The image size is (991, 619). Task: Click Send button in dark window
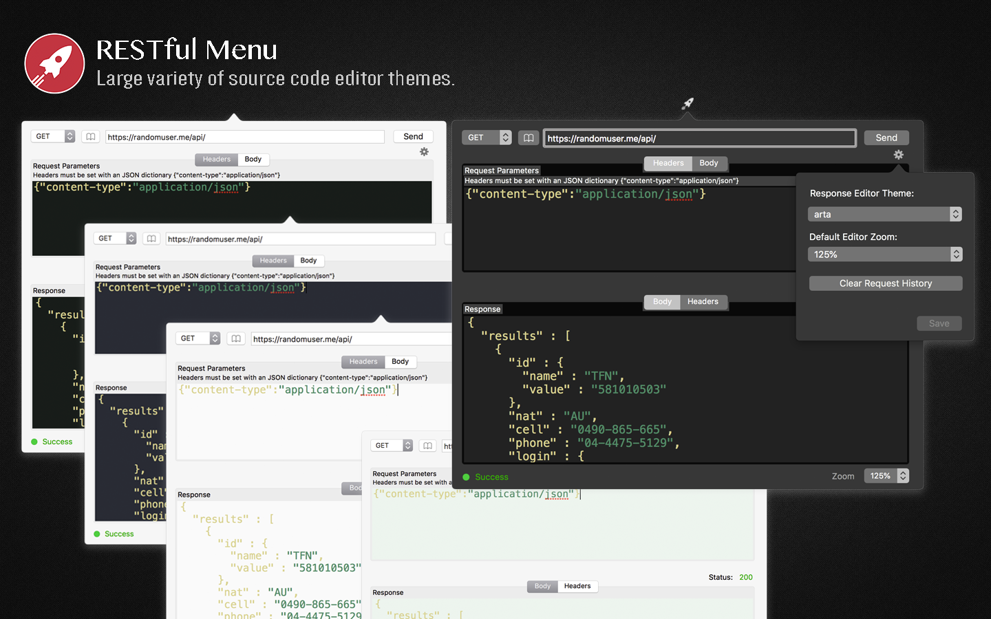coord(886,138)
